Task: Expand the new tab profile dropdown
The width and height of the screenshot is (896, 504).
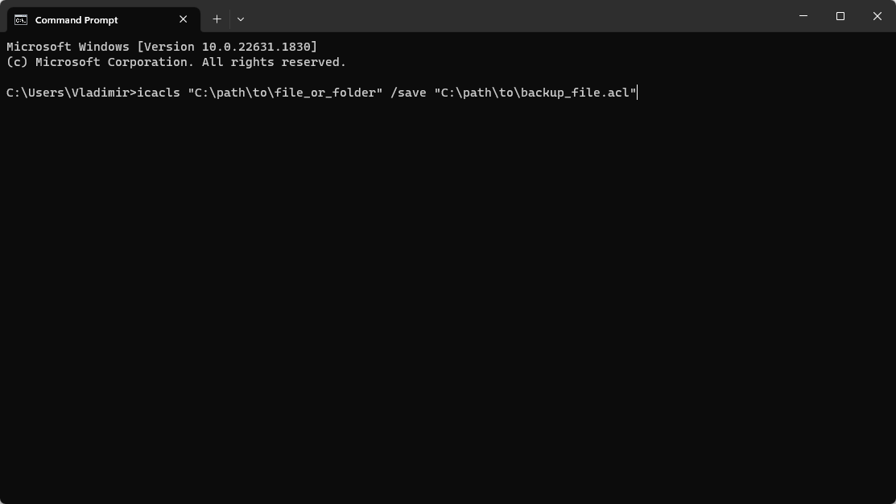Action: tap(241, 19)
